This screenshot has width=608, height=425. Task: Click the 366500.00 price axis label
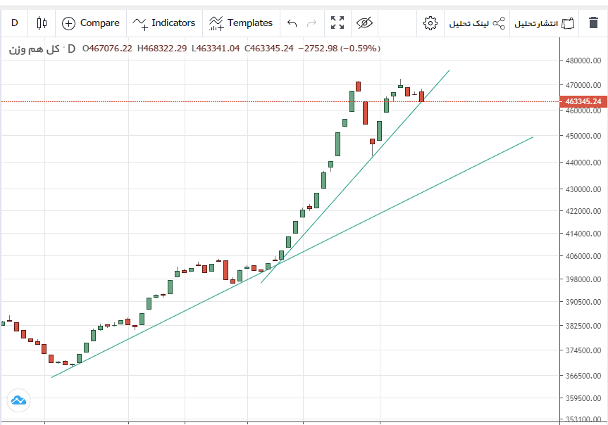tap(583, 376)
